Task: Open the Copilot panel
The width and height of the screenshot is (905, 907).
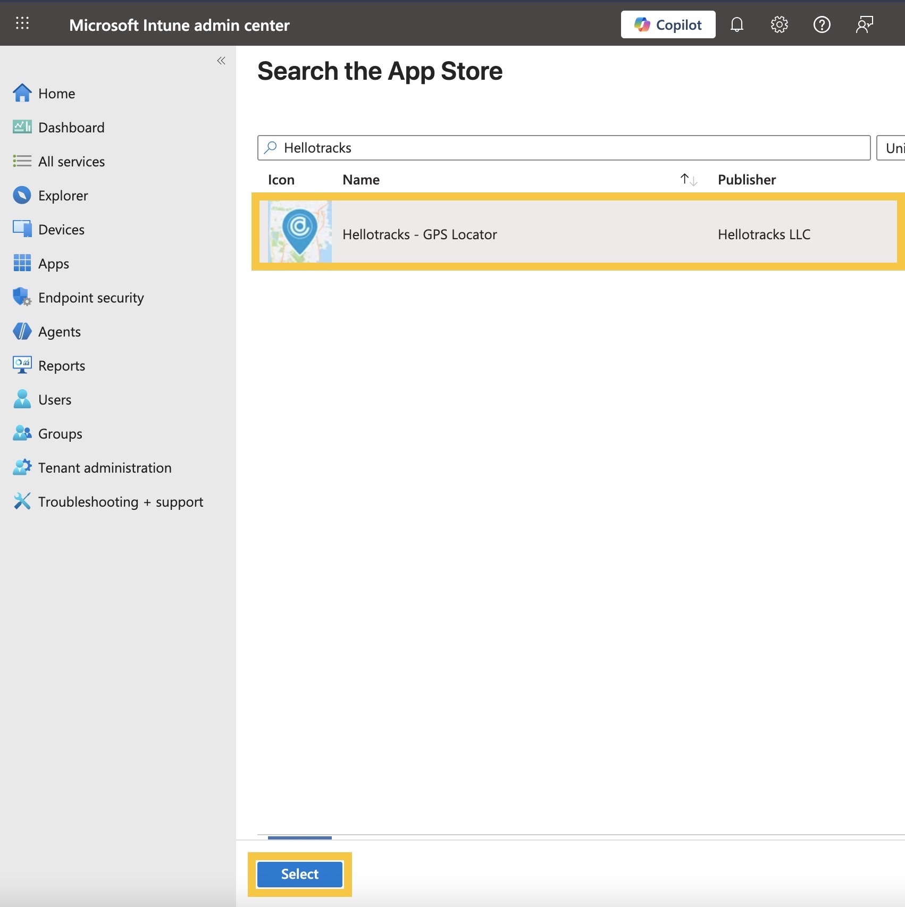Action: [668, 24]
